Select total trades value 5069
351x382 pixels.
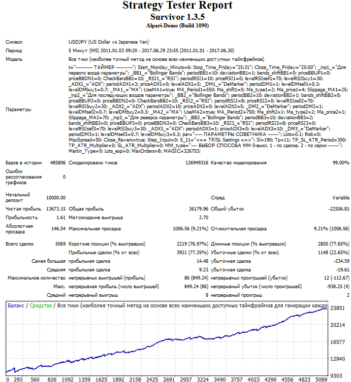(60, 244)
